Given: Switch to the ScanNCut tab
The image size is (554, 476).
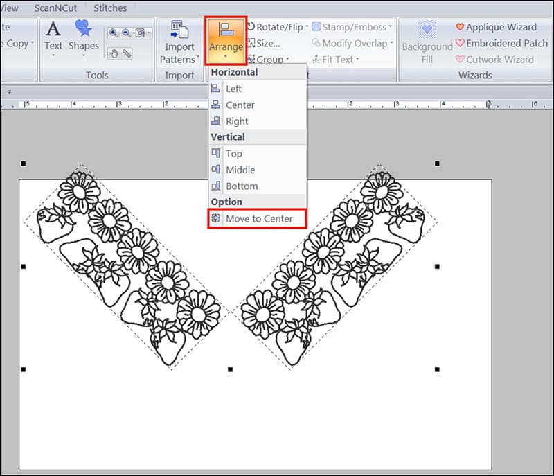Looking at the screenshot, I should click(x=55, y=8).
